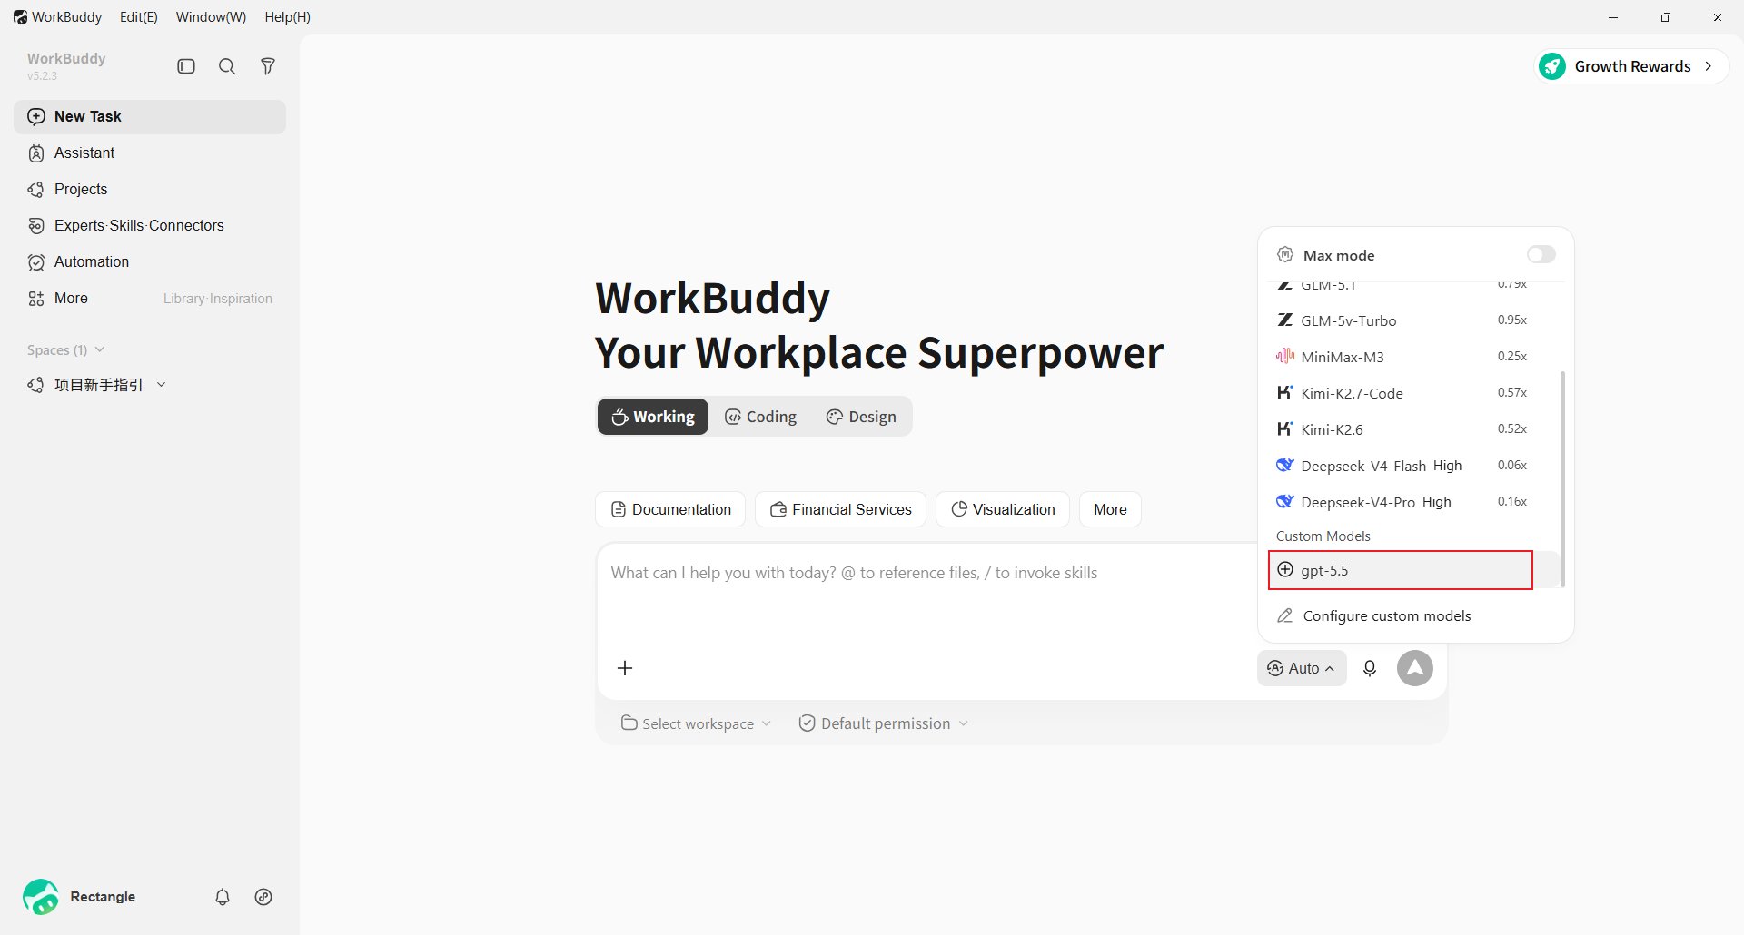The image size is (1744, 935).
Task: Click the filter funnel icon
Action: [x=268, y=66]
